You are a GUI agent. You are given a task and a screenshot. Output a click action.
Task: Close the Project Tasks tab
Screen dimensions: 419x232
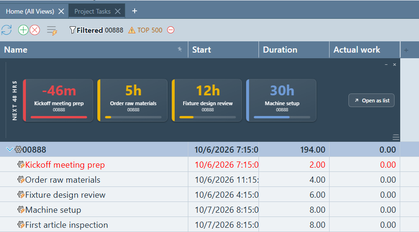pyautogui.click(x=118, y=11)
